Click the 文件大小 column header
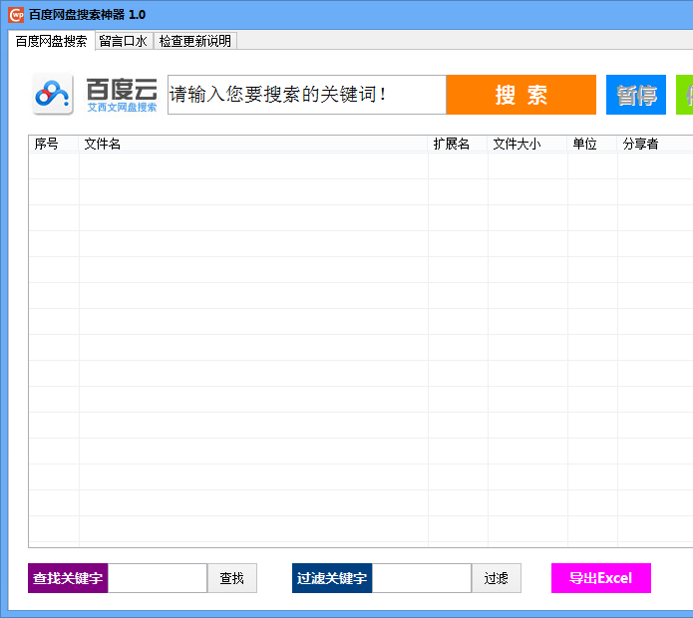This screenshot has height=618, width=693. 527,145
